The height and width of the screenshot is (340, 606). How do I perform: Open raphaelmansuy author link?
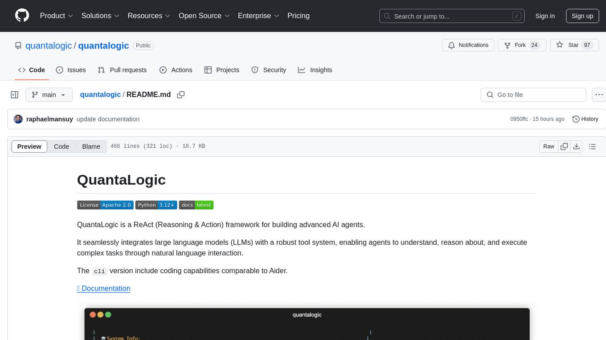tap(49, 119)
